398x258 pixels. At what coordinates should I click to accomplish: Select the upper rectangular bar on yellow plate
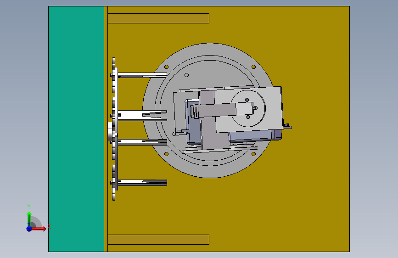[158, 18]
